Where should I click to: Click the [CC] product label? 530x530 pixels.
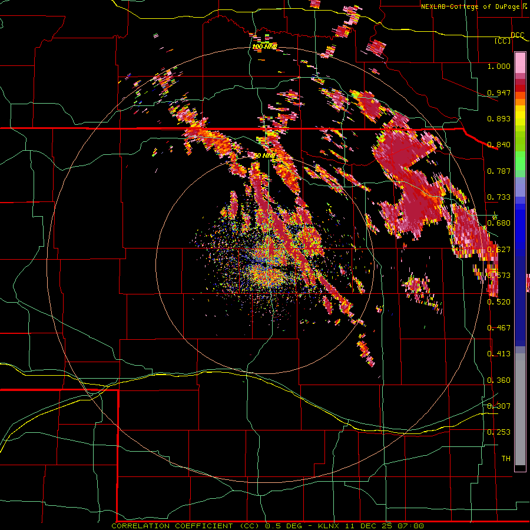(x=503, y=41)
